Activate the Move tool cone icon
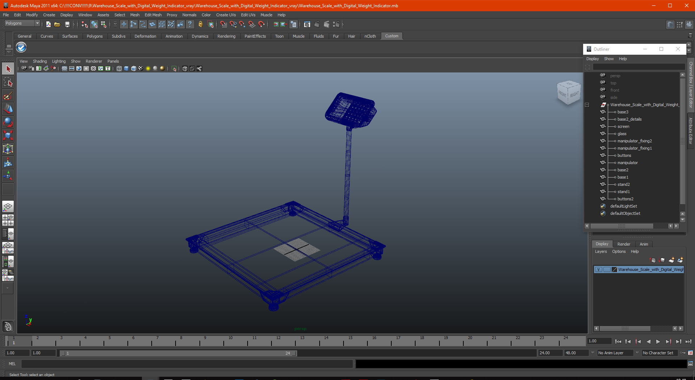This screenshot has height=380, width=695. [x=8, y=109]
